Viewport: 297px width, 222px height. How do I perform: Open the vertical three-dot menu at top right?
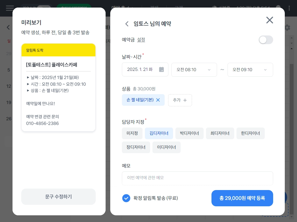coord(289,8)
